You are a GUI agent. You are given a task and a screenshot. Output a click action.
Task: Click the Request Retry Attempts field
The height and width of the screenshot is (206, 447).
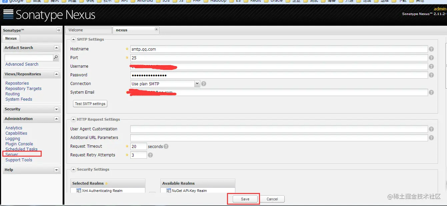[x=138, y=155]
